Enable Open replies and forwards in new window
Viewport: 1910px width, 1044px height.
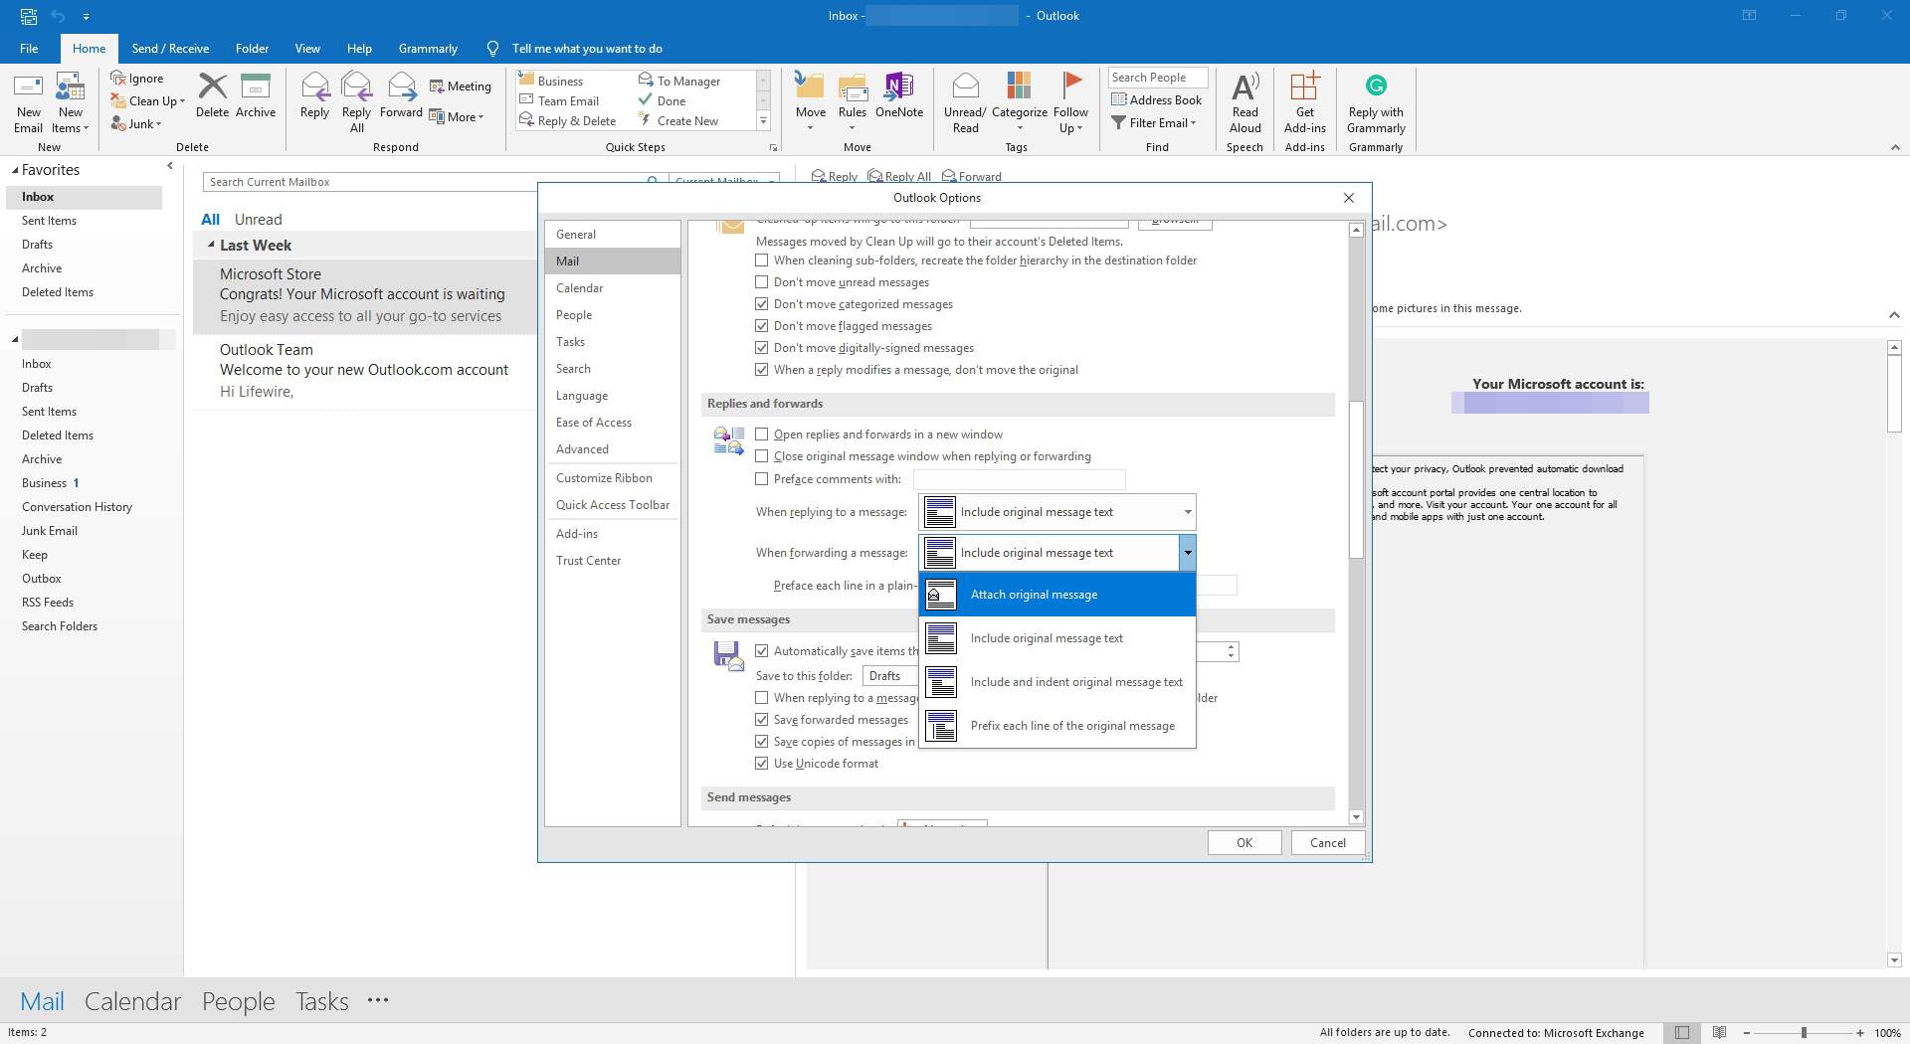pos(762,435)
